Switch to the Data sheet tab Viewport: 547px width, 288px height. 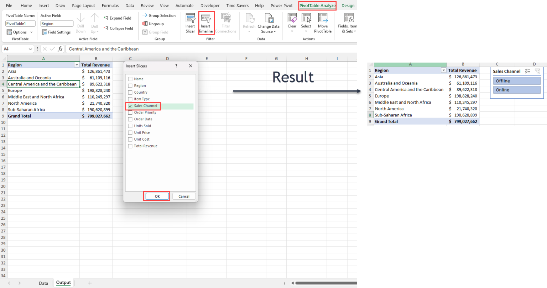(43, 283)
